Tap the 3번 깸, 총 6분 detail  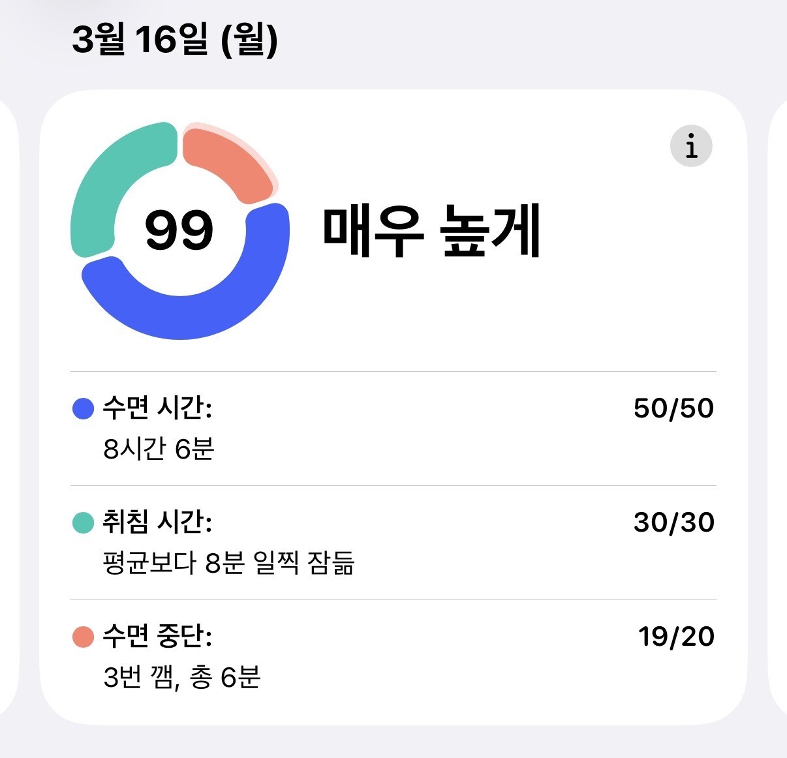(182, 677)
